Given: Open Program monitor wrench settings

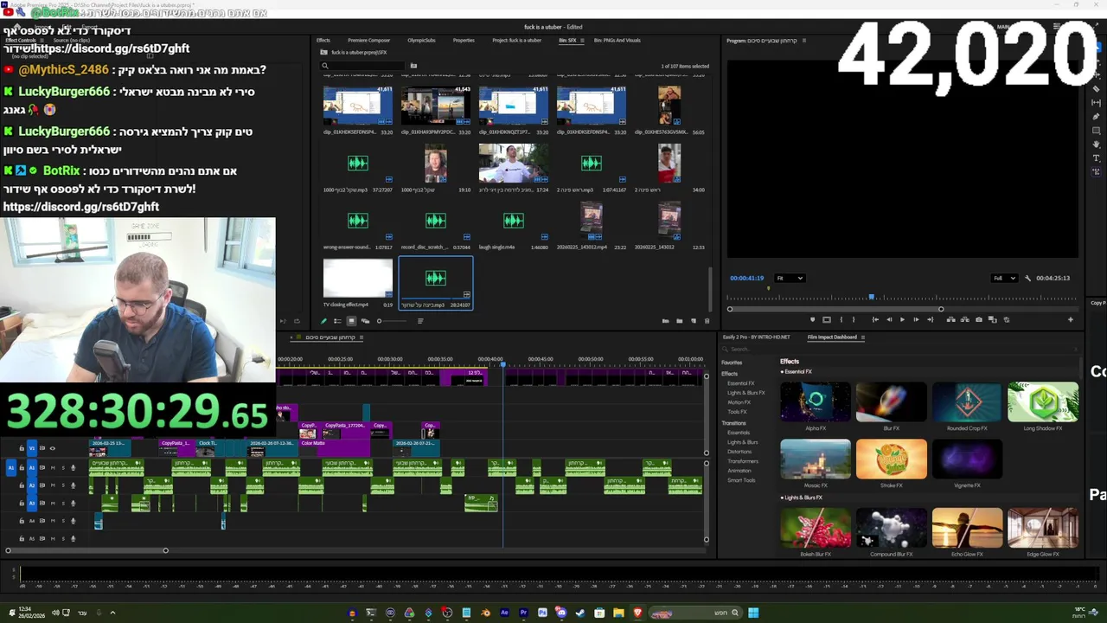Looking at the screenshot, I should point(1027,278).
